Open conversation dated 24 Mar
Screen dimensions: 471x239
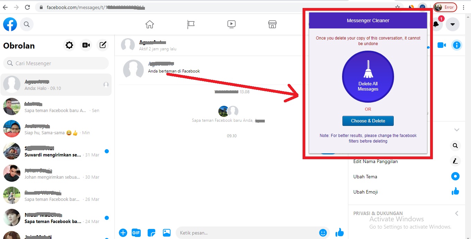[x=56, y=218]
